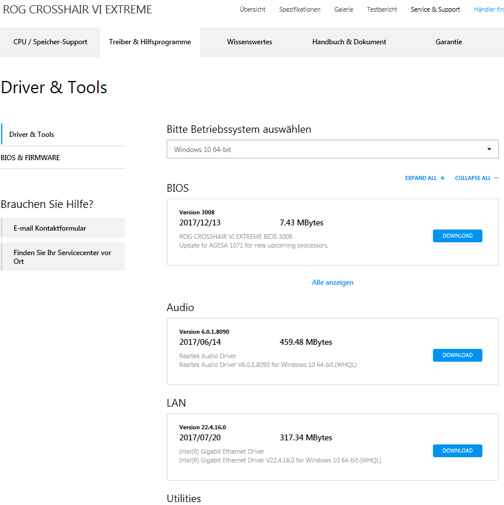Collapse all driver sections via COLLAPSE ALL

(477, 178)
